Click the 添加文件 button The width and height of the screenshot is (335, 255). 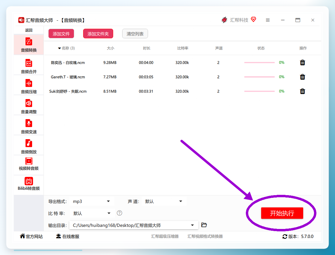(61, 34)
